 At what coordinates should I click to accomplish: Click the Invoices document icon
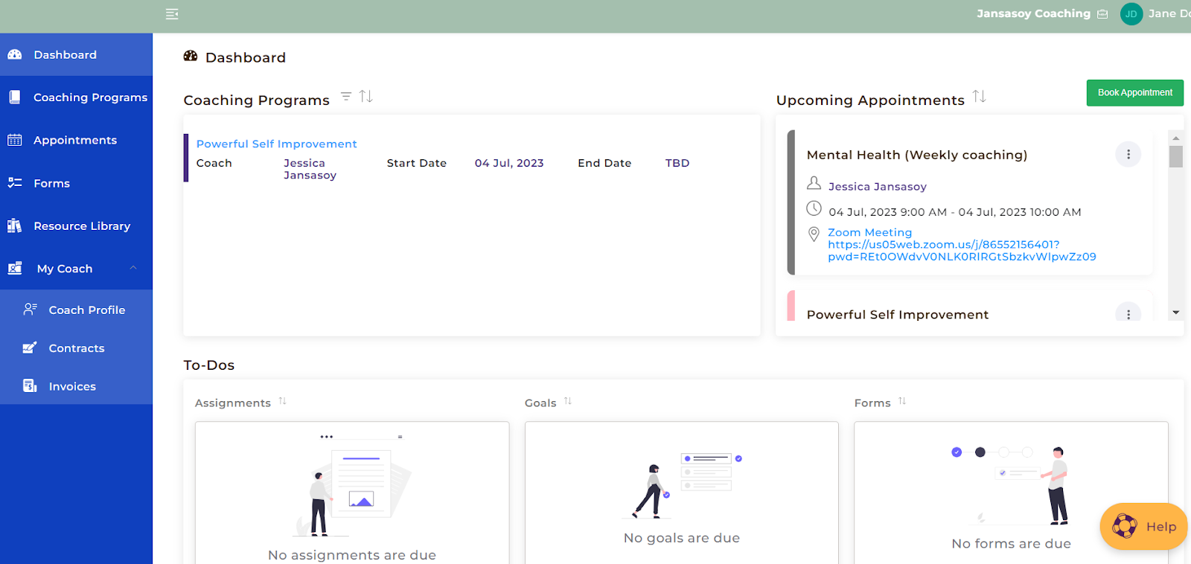30,385
